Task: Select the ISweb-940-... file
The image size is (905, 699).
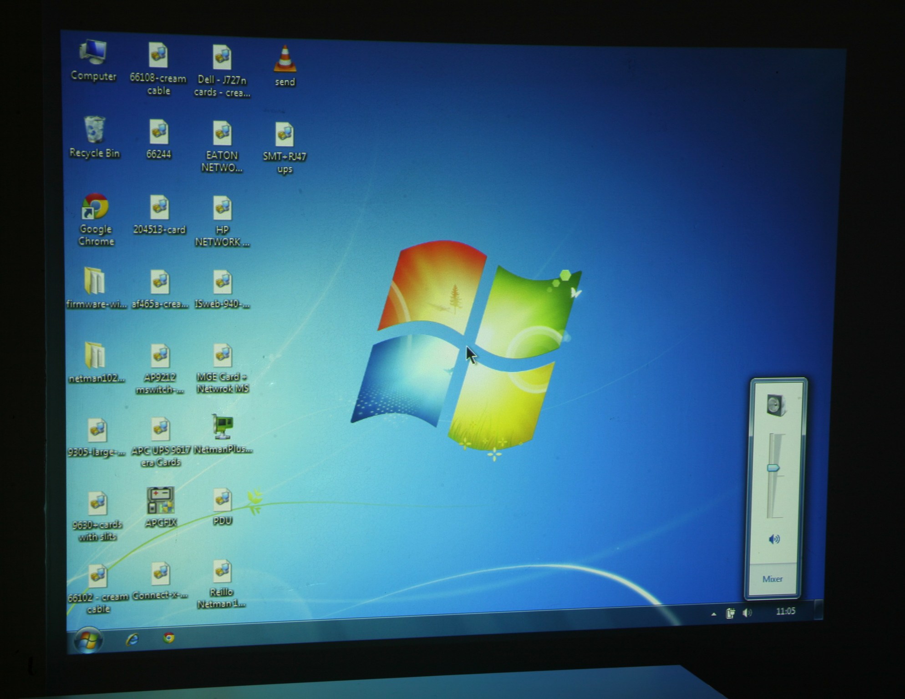Action: pyautogui.click(x=222, y=289)
